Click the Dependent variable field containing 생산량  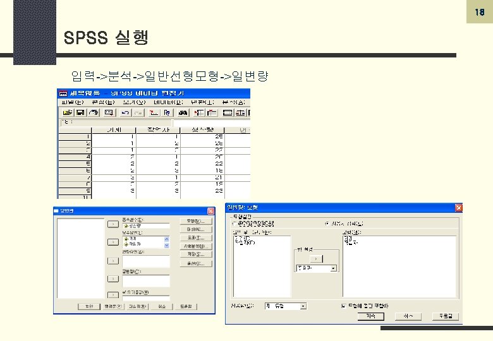point(146,226)
